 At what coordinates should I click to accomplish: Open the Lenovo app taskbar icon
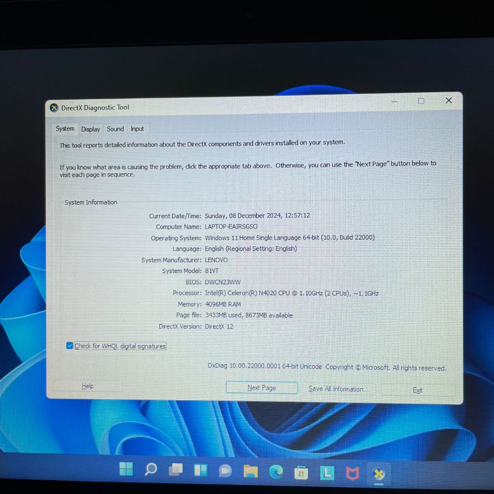point(328,473)
